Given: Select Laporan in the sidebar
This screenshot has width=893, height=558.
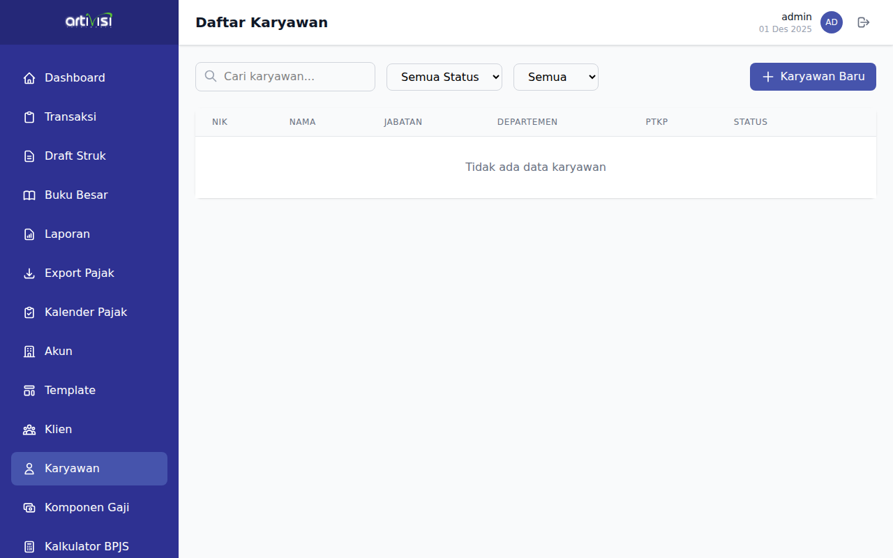Looking at the screenshot, I should point(67,234).
